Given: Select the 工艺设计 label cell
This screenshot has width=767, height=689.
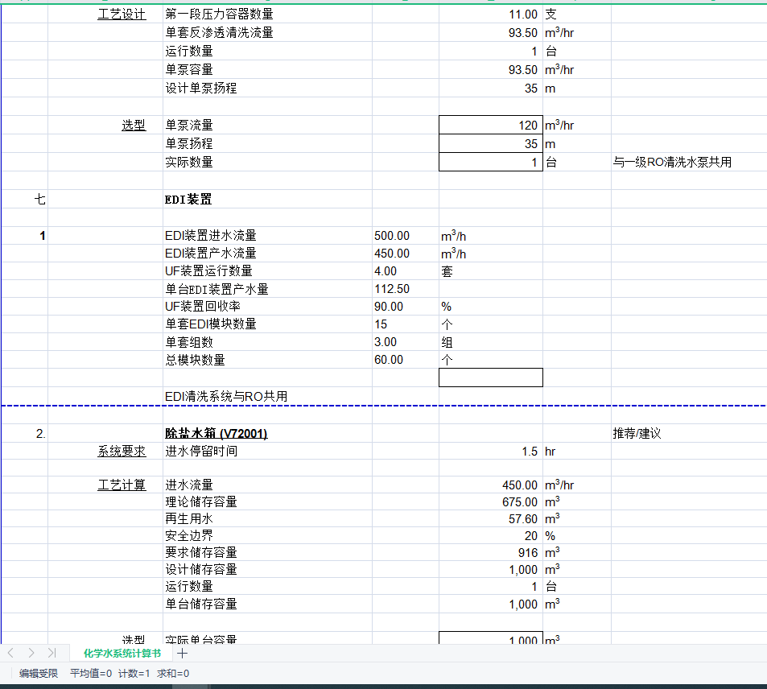Looking at the screenshot, I should click(x=105, y=14).
